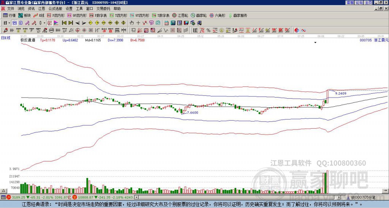
Task: Open the 帮助 menu
Action: [x=117, y=9]
